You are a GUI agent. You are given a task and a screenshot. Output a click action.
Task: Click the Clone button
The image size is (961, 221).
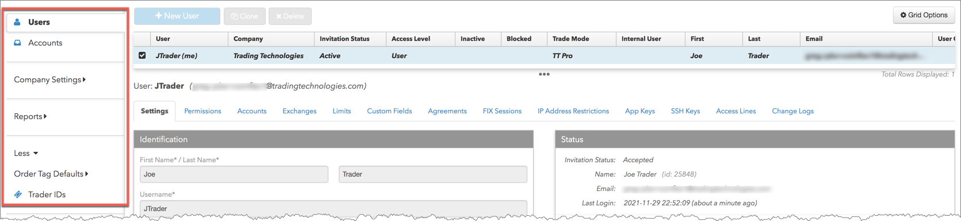(244, 16)
